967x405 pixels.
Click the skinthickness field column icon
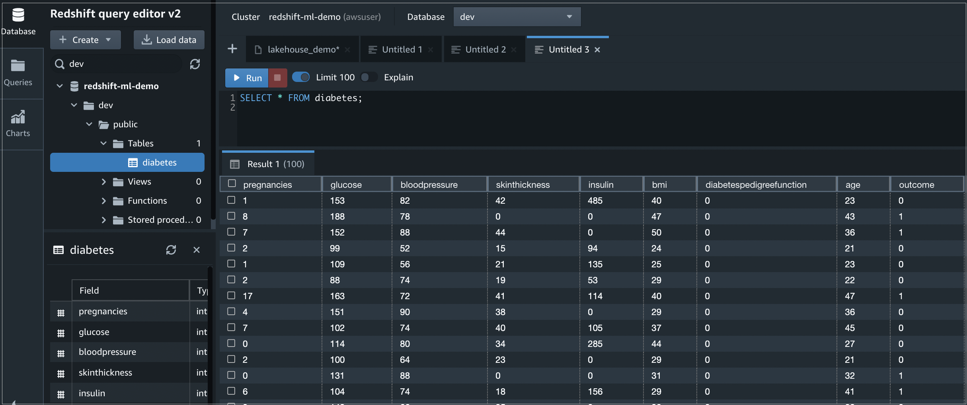[61, 374]
